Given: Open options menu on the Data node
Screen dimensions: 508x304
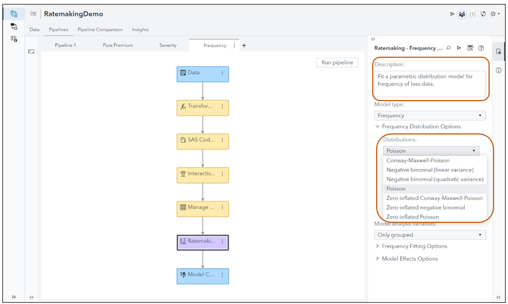Looking at the screenshot, I should pyautogui.click(x=222, y=73).
